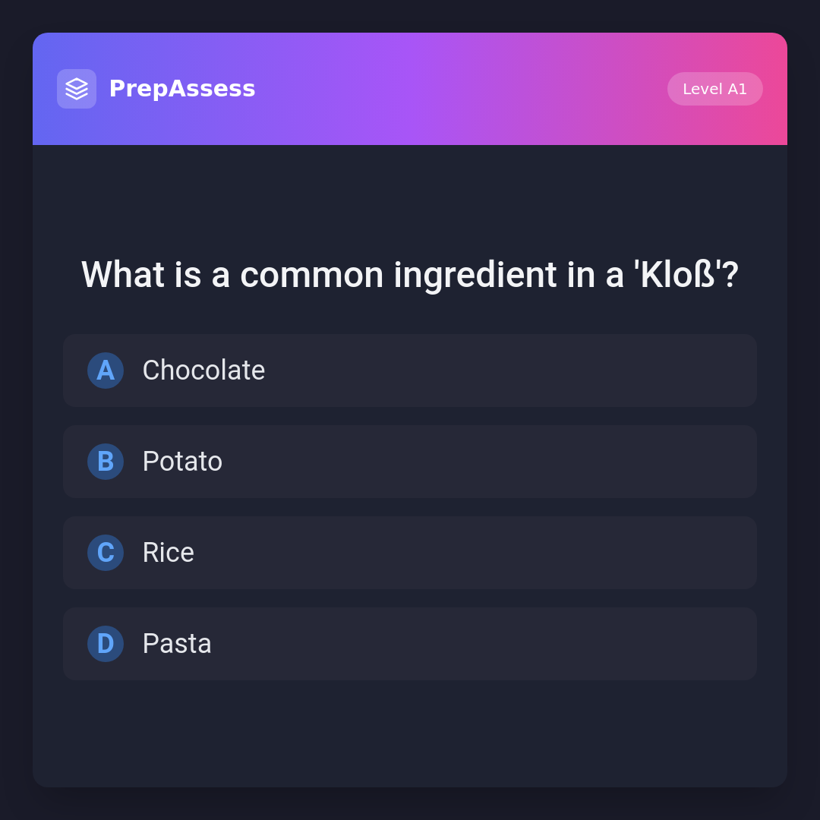Viewport: 820px width, 820px height.
Task: Open the Level A1 badge
Action: (714, 89)
